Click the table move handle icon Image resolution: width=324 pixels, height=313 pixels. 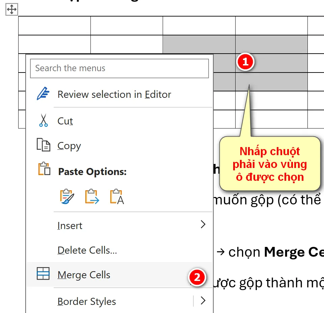[x=11, y=10]
